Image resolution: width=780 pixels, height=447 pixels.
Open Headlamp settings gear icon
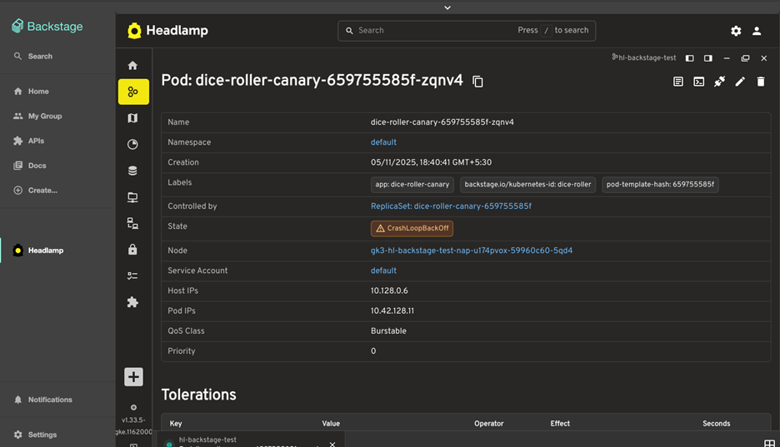click(736, 31)
